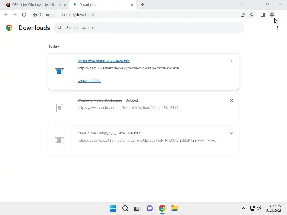Remove ClassicShellSetup_4_3_1.exe entry from list
Screen dimensions: 287x215
231,133
